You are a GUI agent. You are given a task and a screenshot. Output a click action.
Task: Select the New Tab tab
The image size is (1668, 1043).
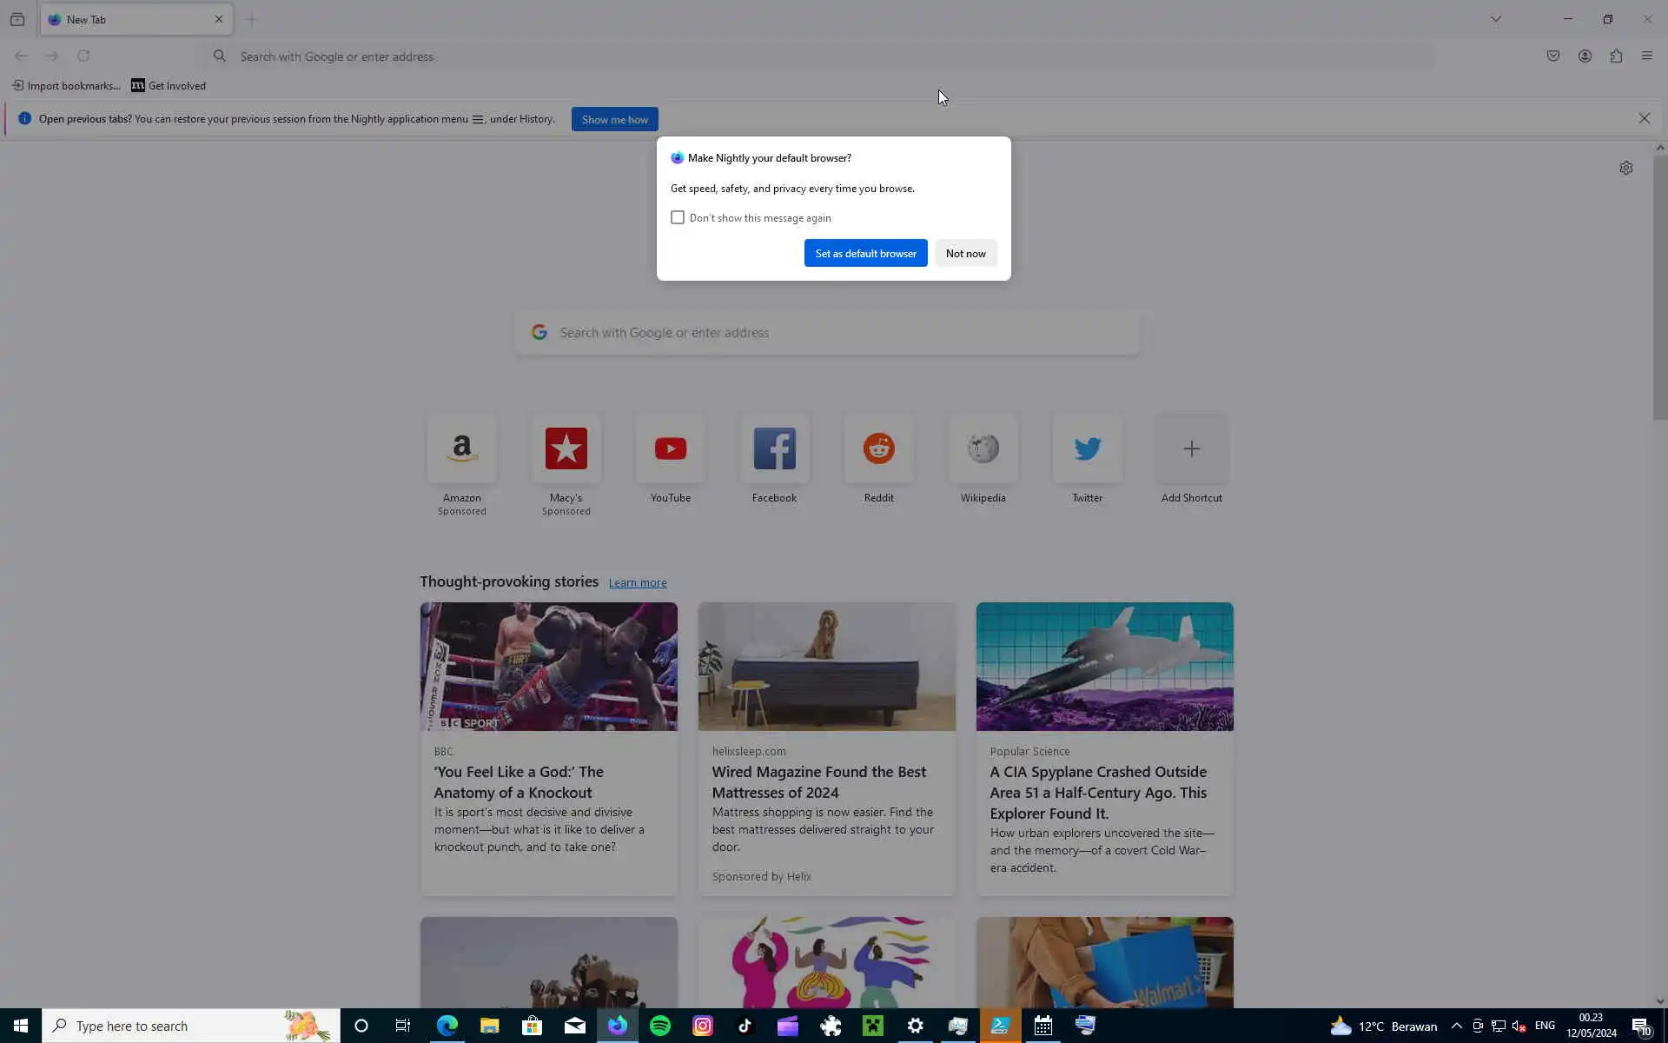click(122, 19)
